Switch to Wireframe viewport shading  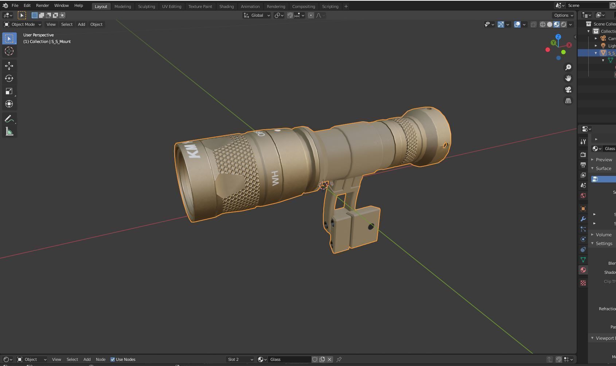tap(543, 24)
